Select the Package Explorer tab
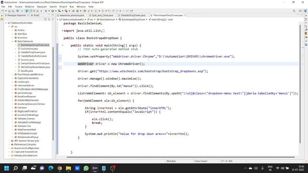The width and height of the screenshot is (308, 173). 16,15
